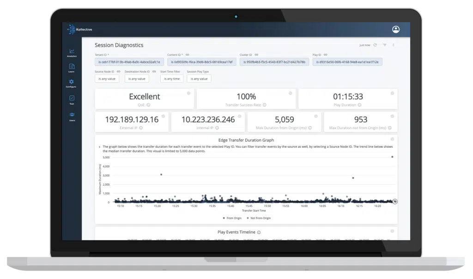Click the 01:15:33 play duration value

[348, 97]
